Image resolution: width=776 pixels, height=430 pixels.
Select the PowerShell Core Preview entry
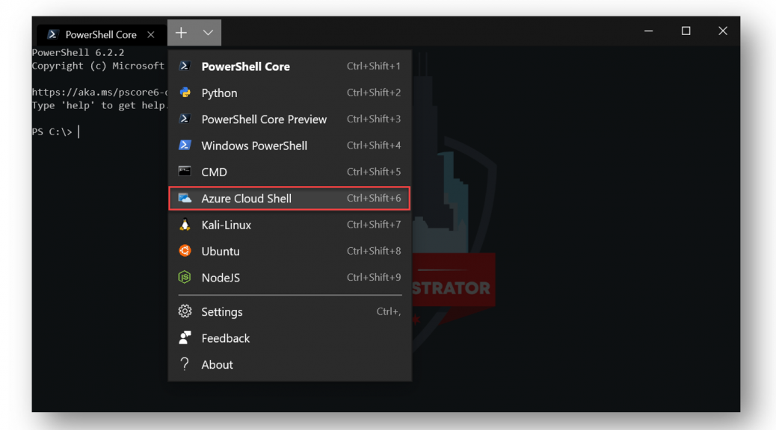(x=289, y=119)
